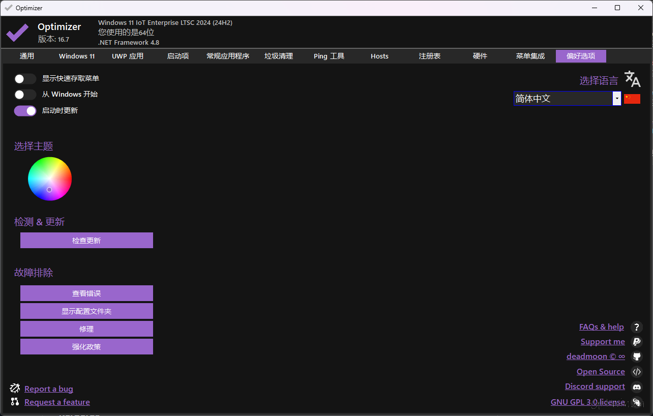
Task: Click the 检查更新 button
Action: [x=86, y=240]
